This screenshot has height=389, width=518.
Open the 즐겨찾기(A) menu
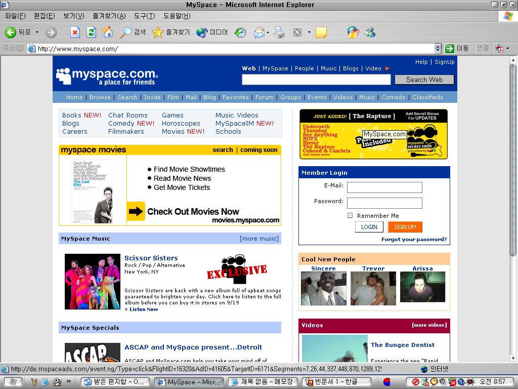tap(109, 16)
